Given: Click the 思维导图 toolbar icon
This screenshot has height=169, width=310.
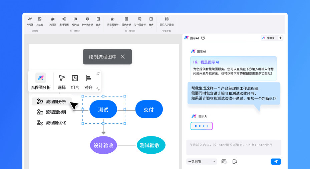Looking at the screenshot, I should [x=64, y=21].
